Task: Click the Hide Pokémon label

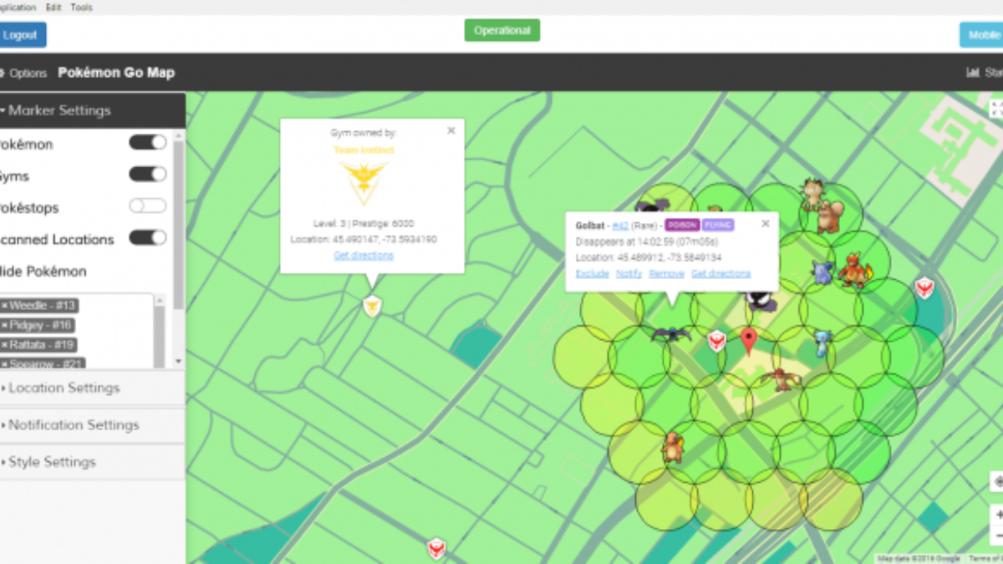Action: pyautogui.click(x=43, y=272)
